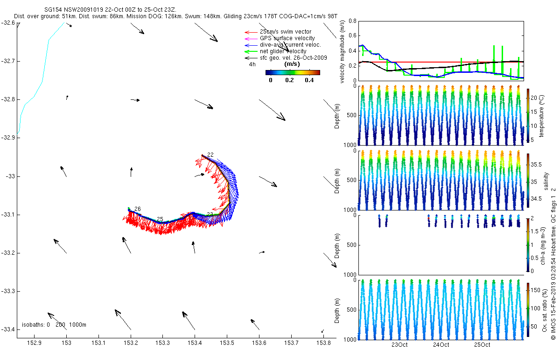Click the track day marker '23'
560x350 pixels.
coord(210,214)
